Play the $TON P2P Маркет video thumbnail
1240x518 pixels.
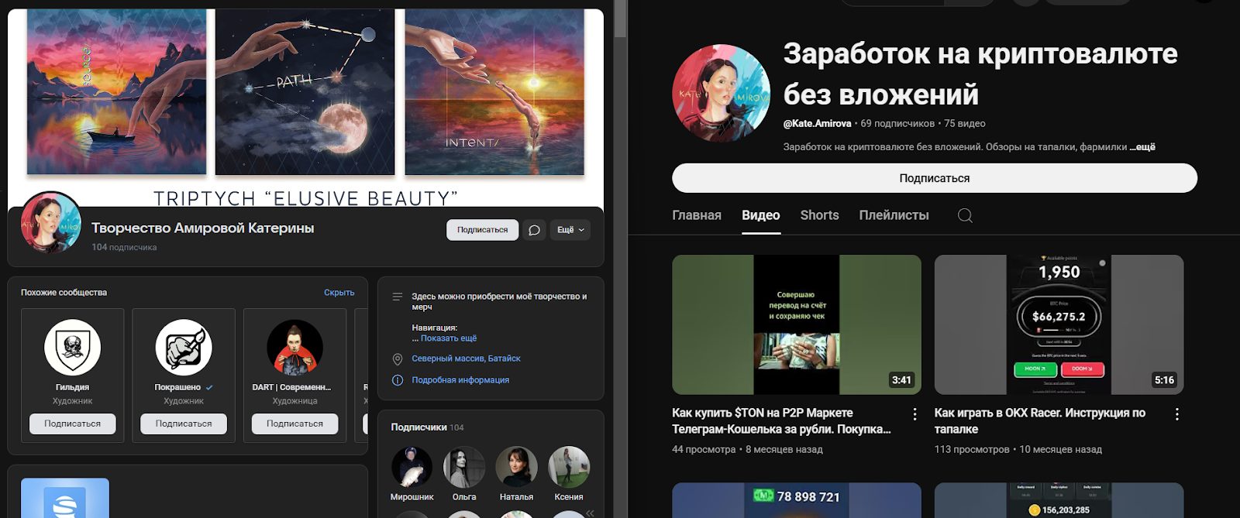(797, 325)
